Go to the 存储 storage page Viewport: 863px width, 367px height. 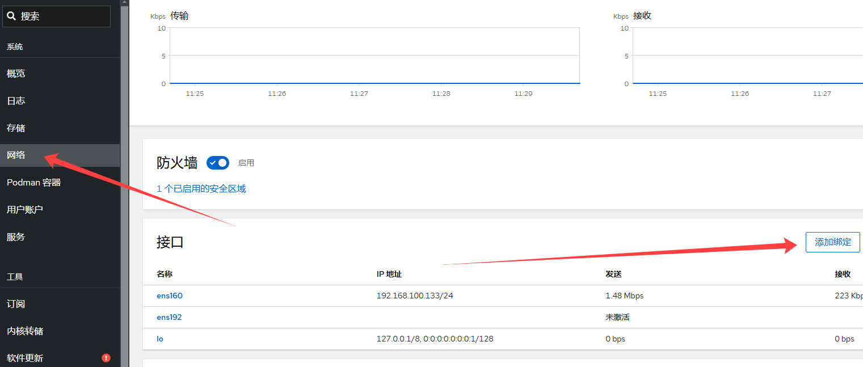16,128
